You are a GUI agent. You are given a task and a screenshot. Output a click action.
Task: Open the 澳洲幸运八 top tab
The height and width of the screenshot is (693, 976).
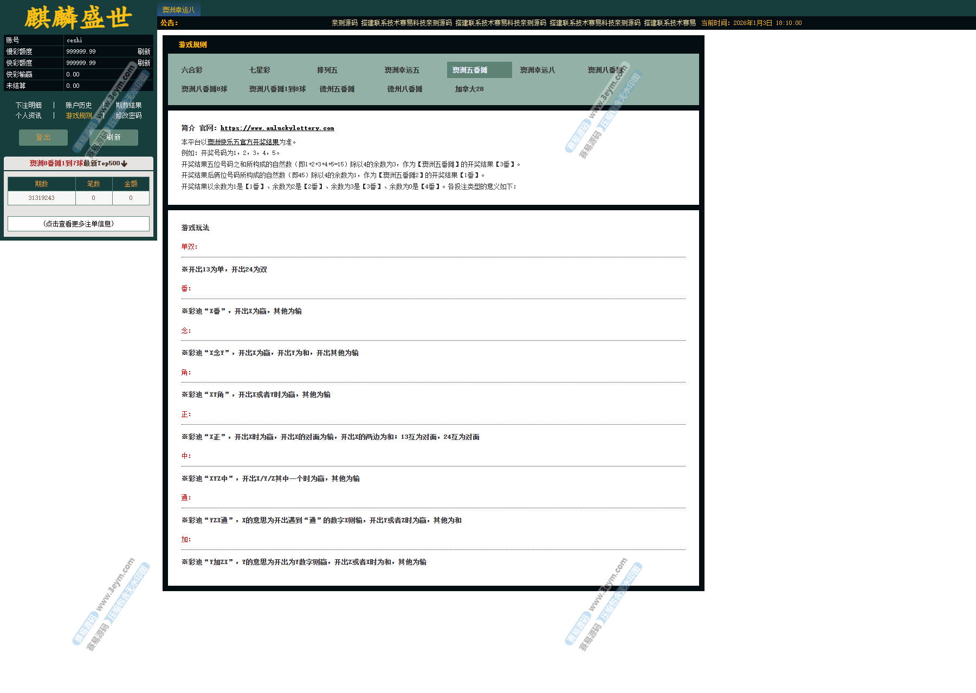point(178,10)
